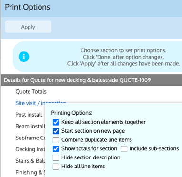Screen dimensions: 182x177
Task: Enable Hide all line items
Action: tap(56, 167)
